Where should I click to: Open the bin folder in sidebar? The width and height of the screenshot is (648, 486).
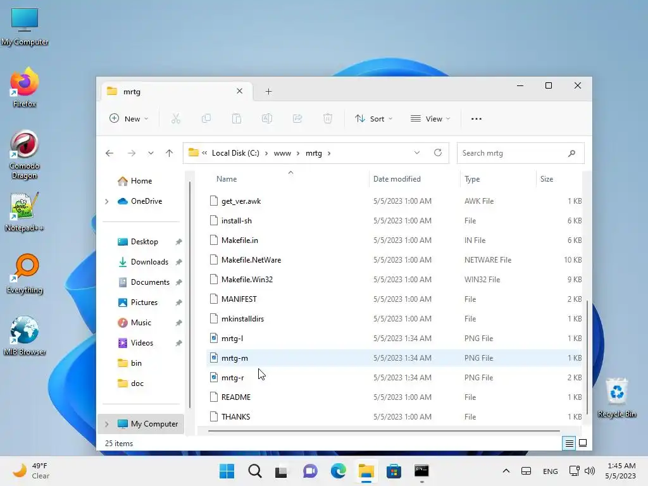136,363
